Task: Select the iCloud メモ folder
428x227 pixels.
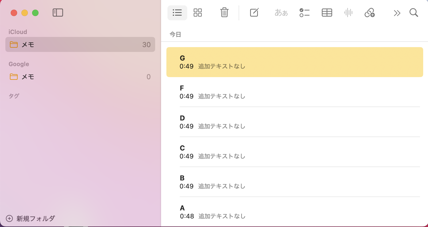Action: tap(80, 44)
